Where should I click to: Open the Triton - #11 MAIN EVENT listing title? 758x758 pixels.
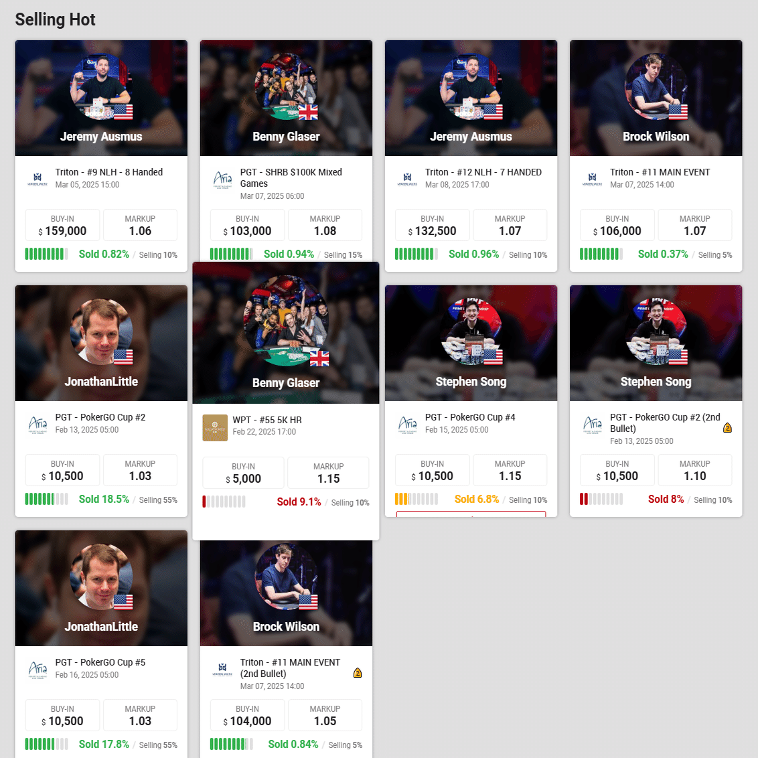tap(660, 172)
